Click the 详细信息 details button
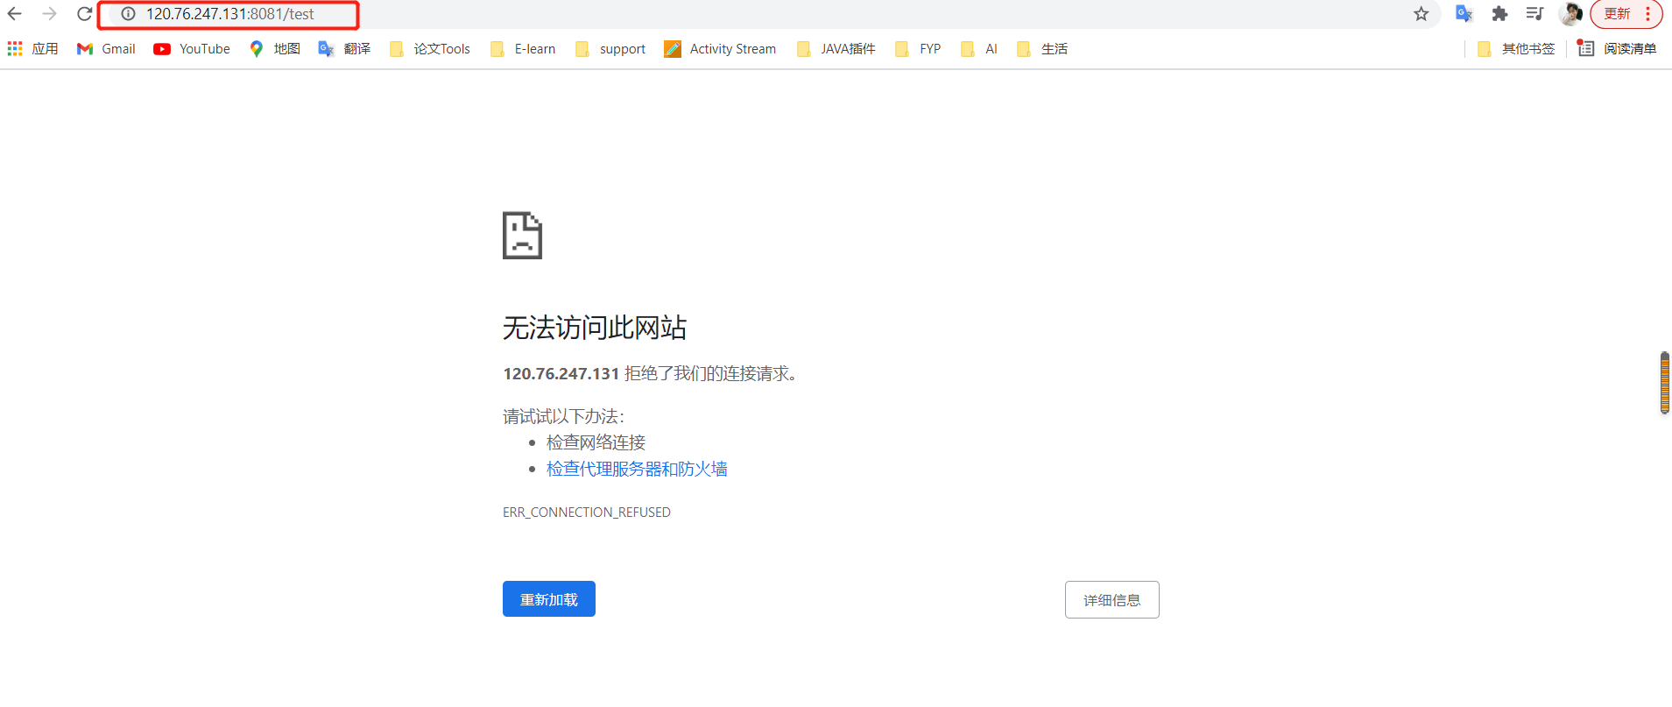The width and height of the screenshot is (1672, 707). tap(1112, 600)
